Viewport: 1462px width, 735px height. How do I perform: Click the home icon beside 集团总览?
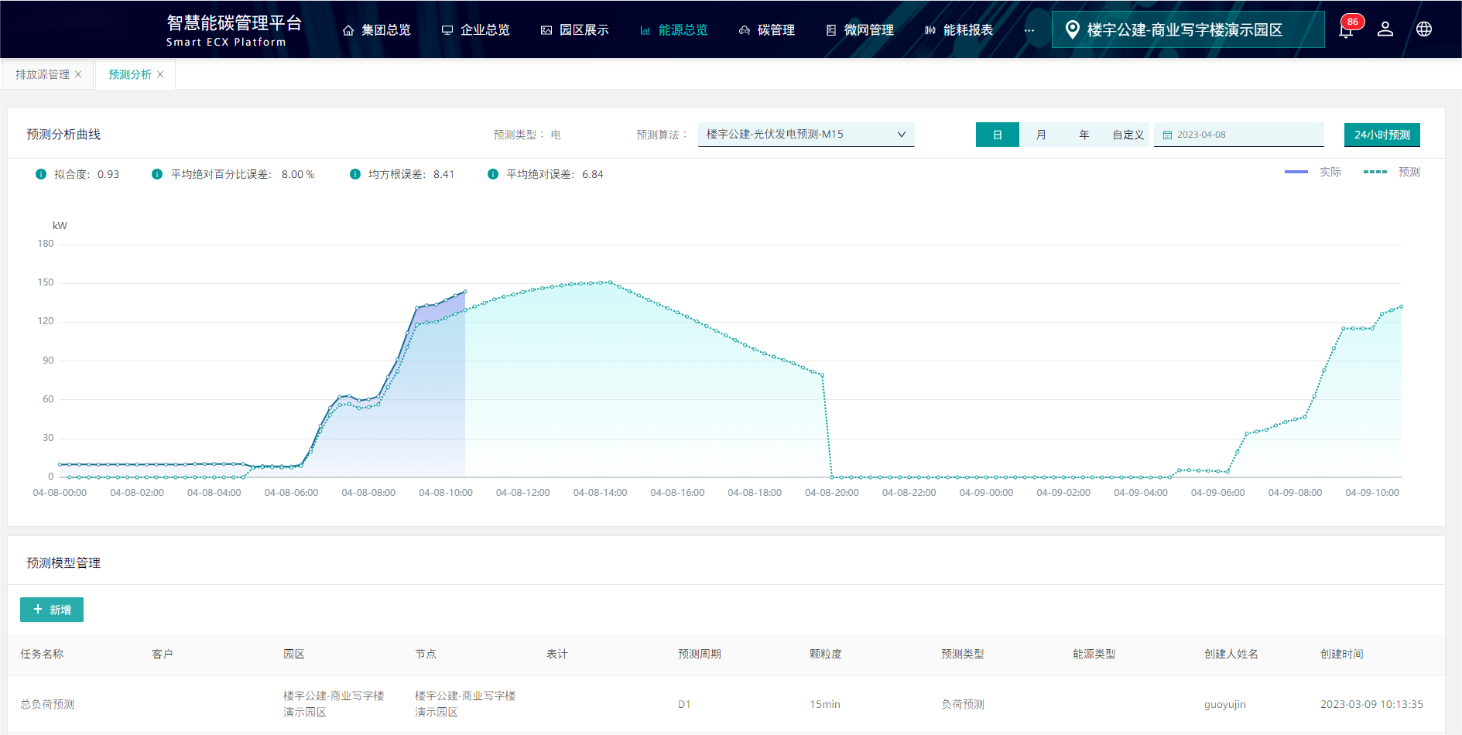coord(348,30)
